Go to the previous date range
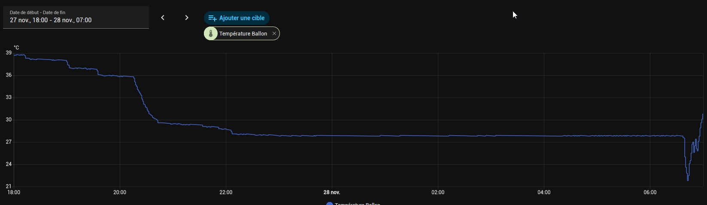The image size is (707, 205). coord(163,18)
